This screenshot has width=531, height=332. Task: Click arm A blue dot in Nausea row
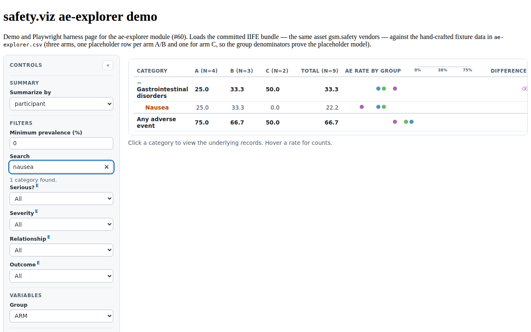pos(378,107)
